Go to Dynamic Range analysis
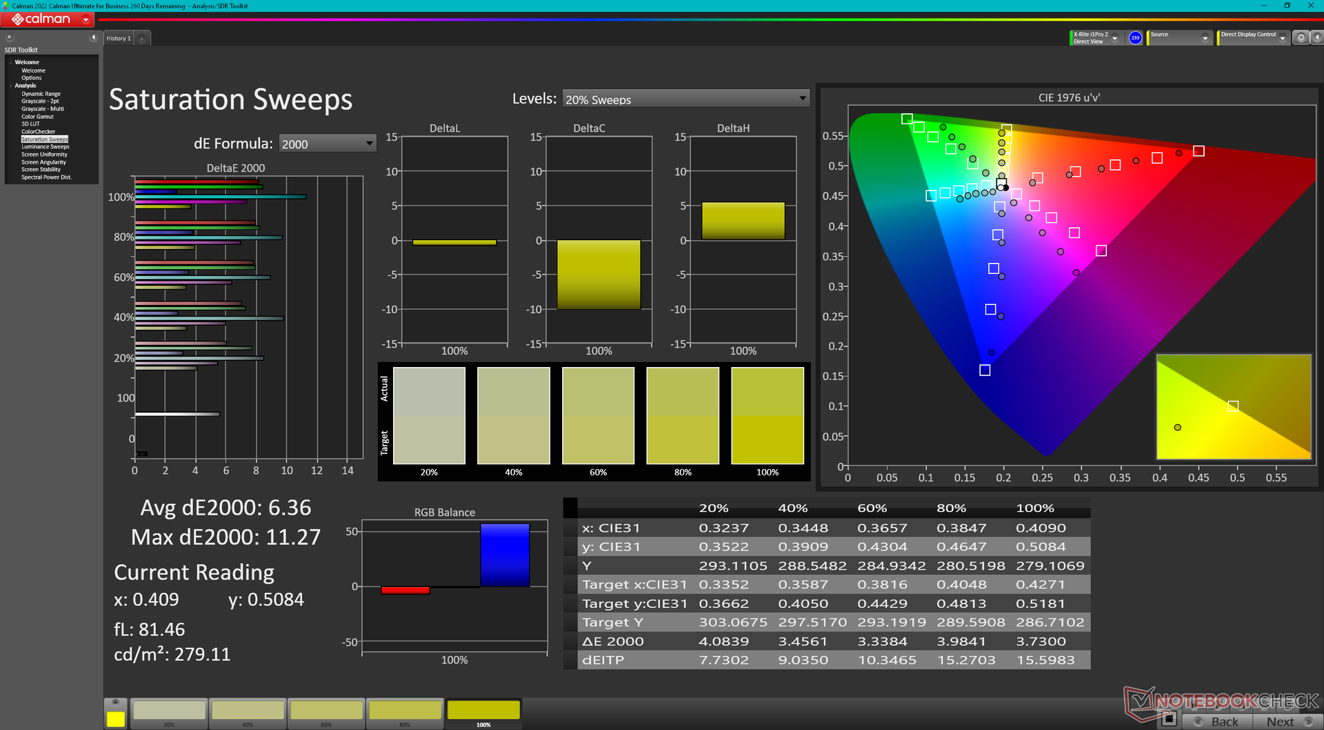 (41, 94)
